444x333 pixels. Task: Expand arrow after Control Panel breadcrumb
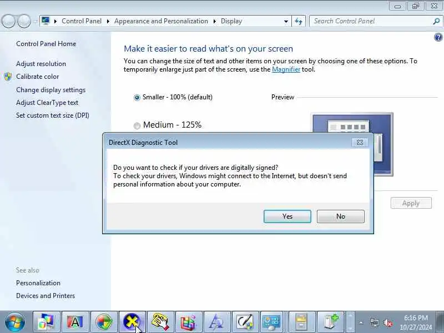click(108, 21)
